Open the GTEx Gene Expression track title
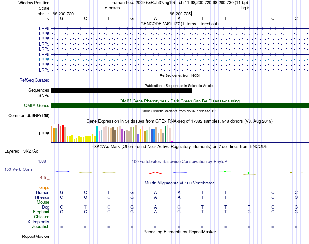309x244 pixels. [180, 121]
